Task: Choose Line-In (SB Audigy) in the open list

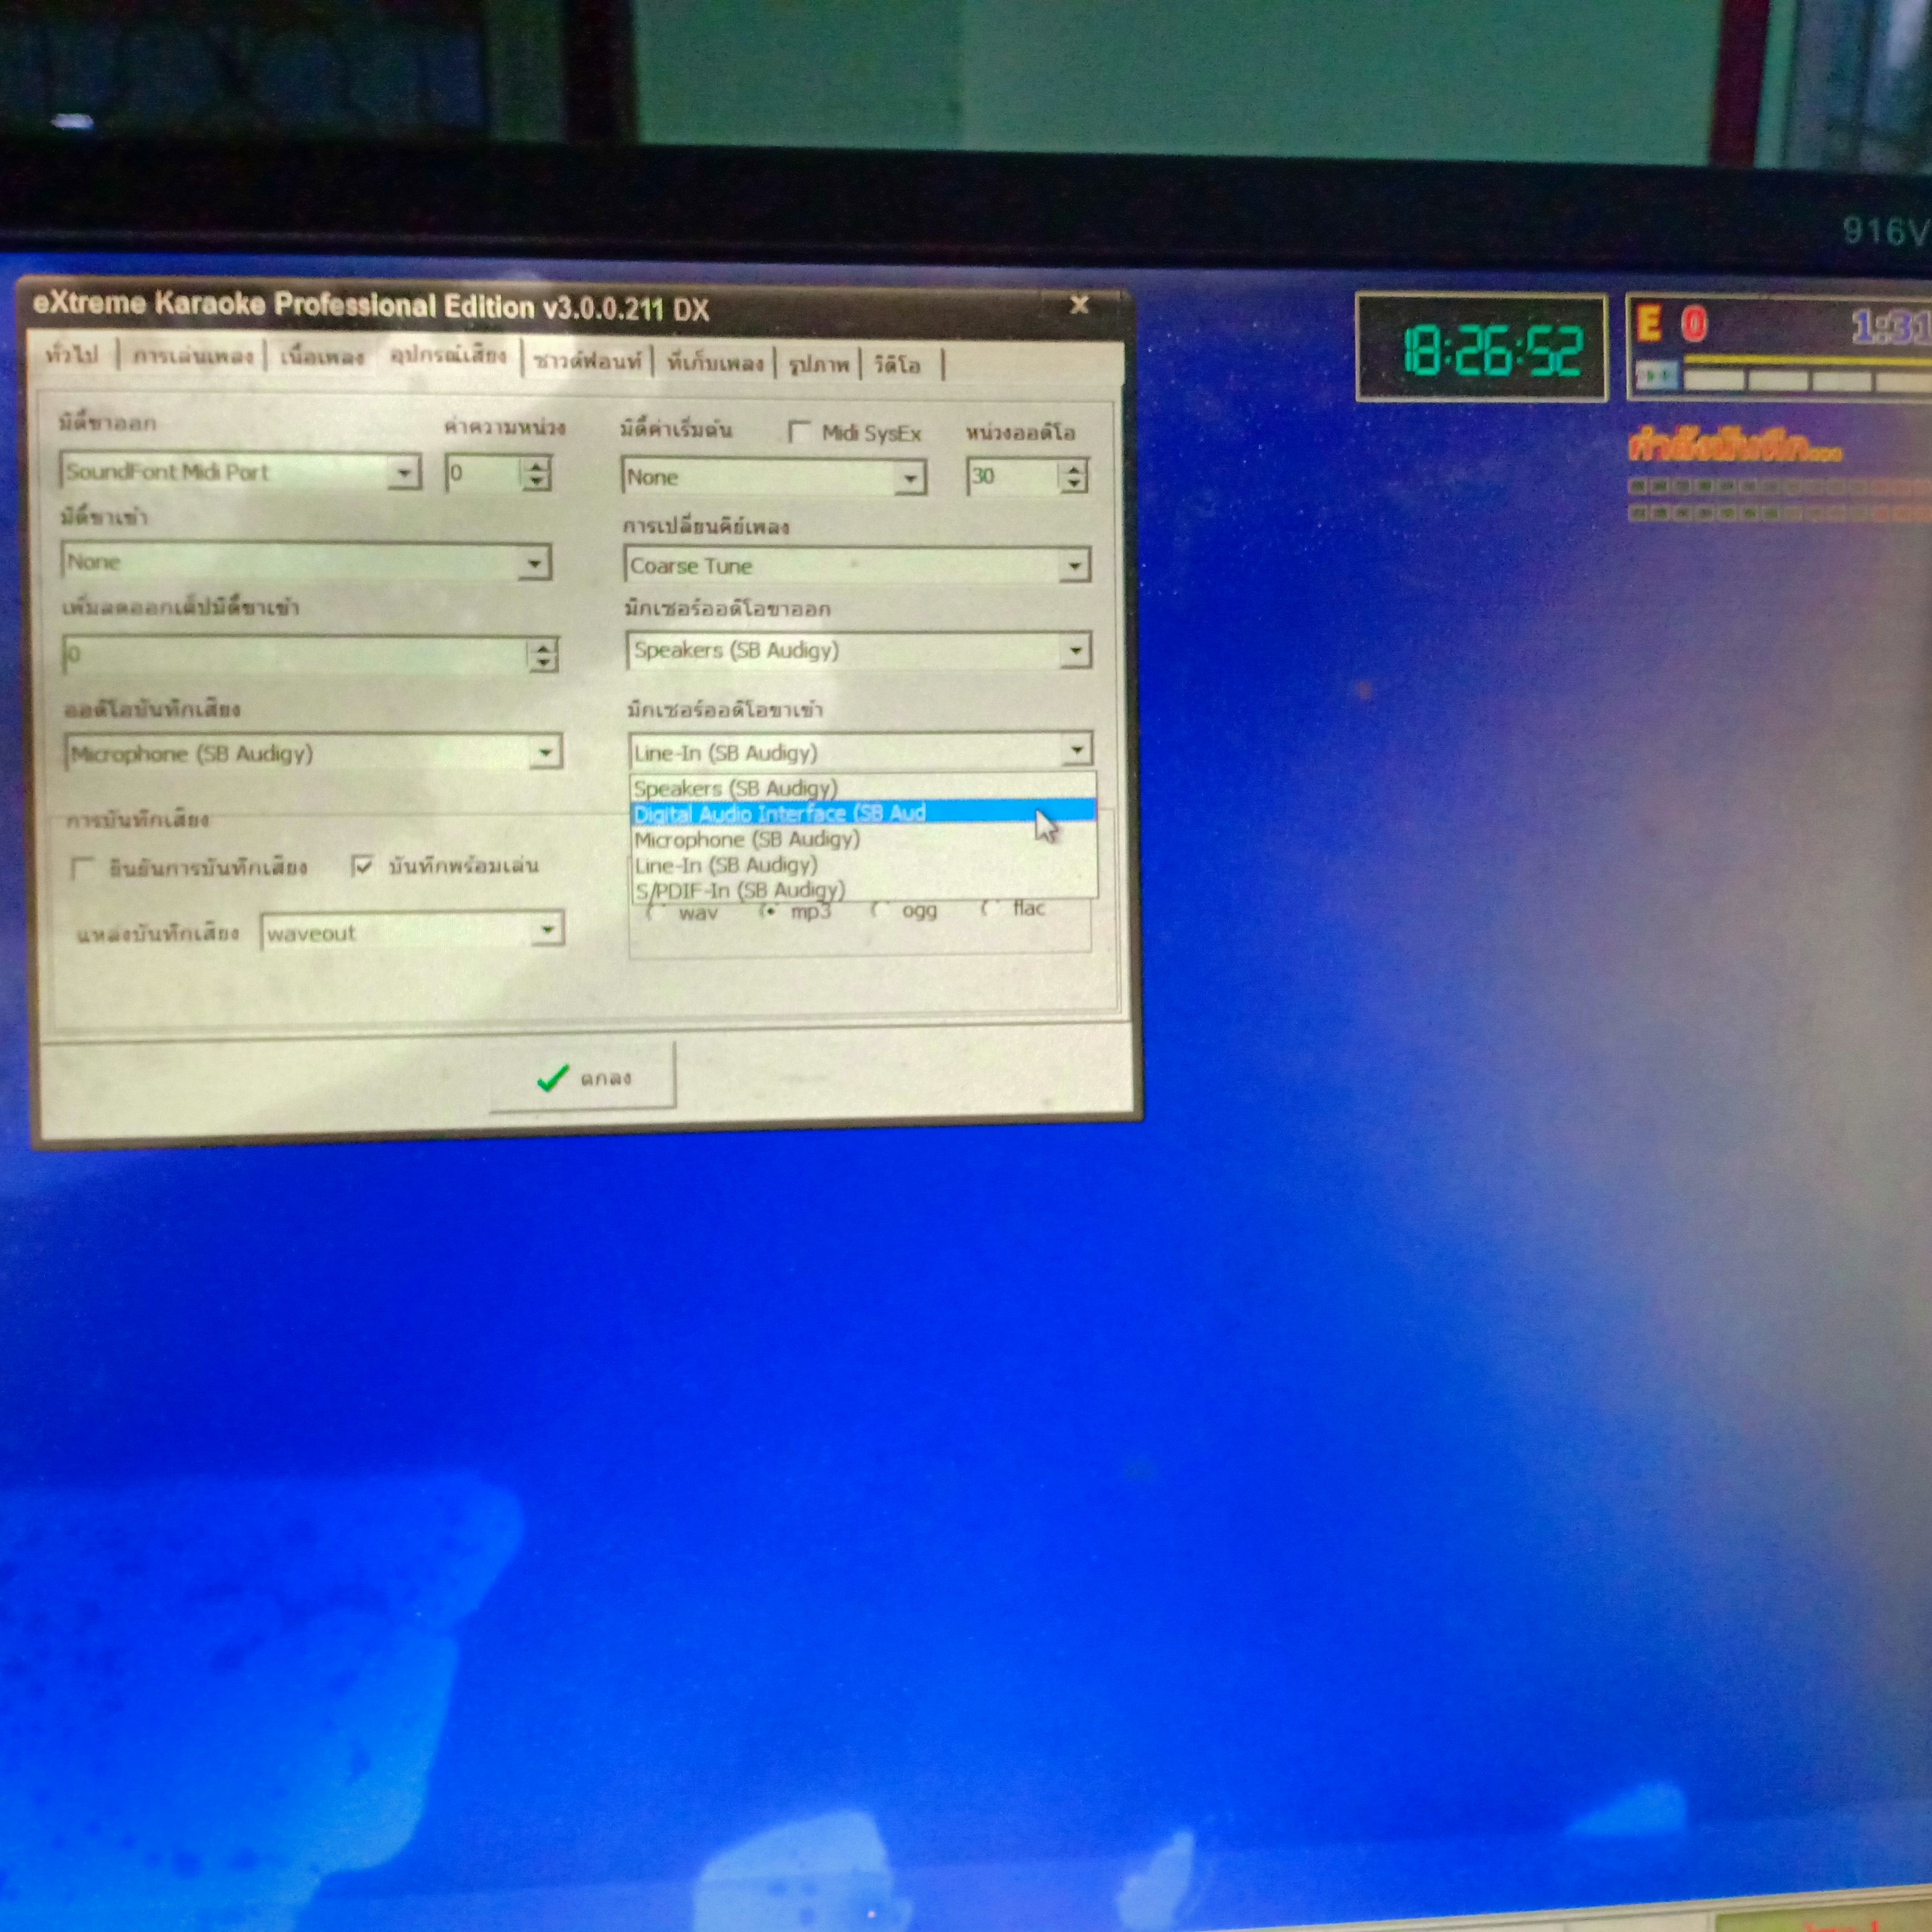Action: (863, 864)
